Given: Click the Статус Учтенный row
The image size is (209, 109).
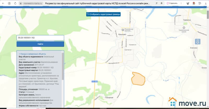Looking at the screenshot, I should [26, 92].
